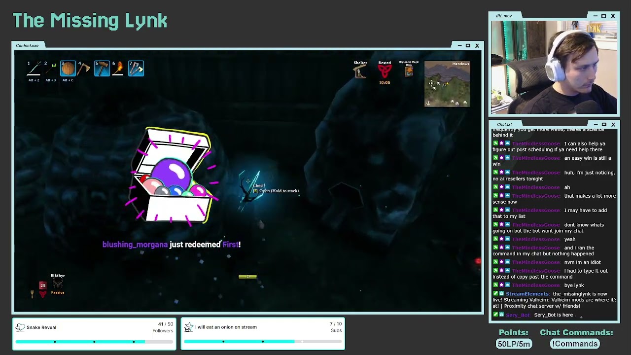Image resolution: width=631 pixels, height=355 pixels.
Task: Close the IRL.mov window
Action: (613, 16)
